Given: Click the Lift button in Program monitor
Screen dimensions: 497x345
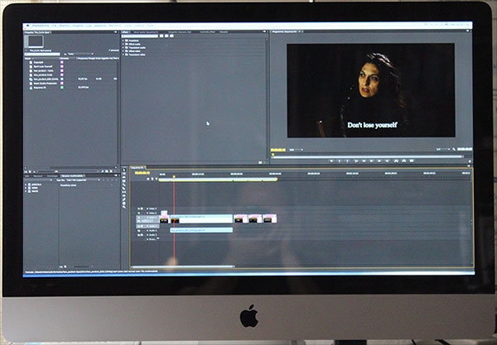Looking at the screenshot, I should click(396, 161).
